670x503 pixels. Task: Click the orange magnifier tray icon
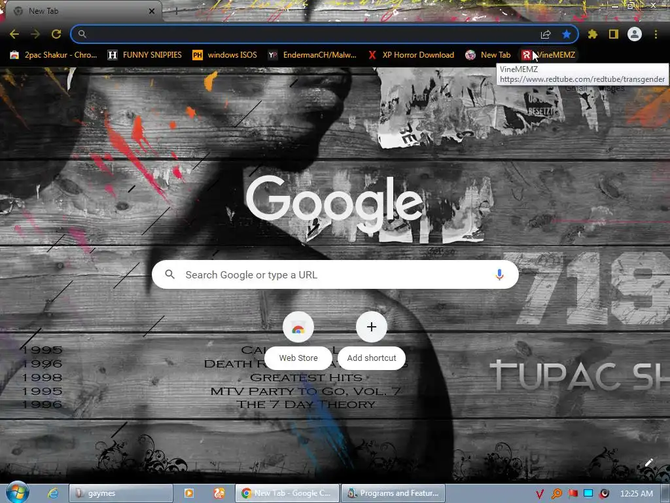pos(556,494)
